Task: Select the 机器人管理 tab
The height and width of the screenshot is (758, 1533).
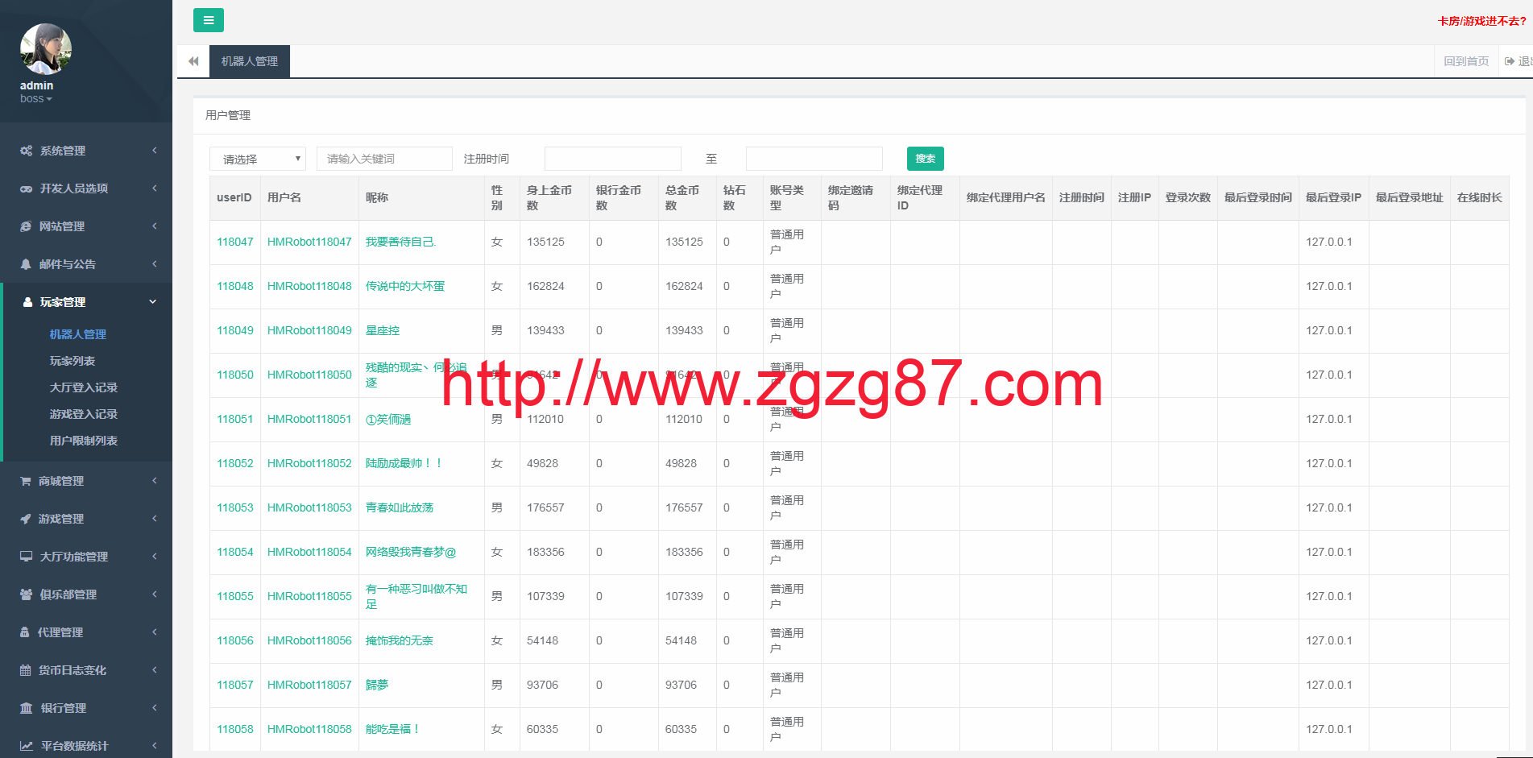Action: (x=250, y=61)
